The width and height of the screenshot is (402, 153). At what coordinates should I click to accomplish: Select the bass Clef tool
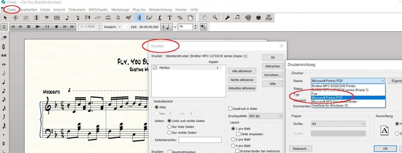coord(46,18)
